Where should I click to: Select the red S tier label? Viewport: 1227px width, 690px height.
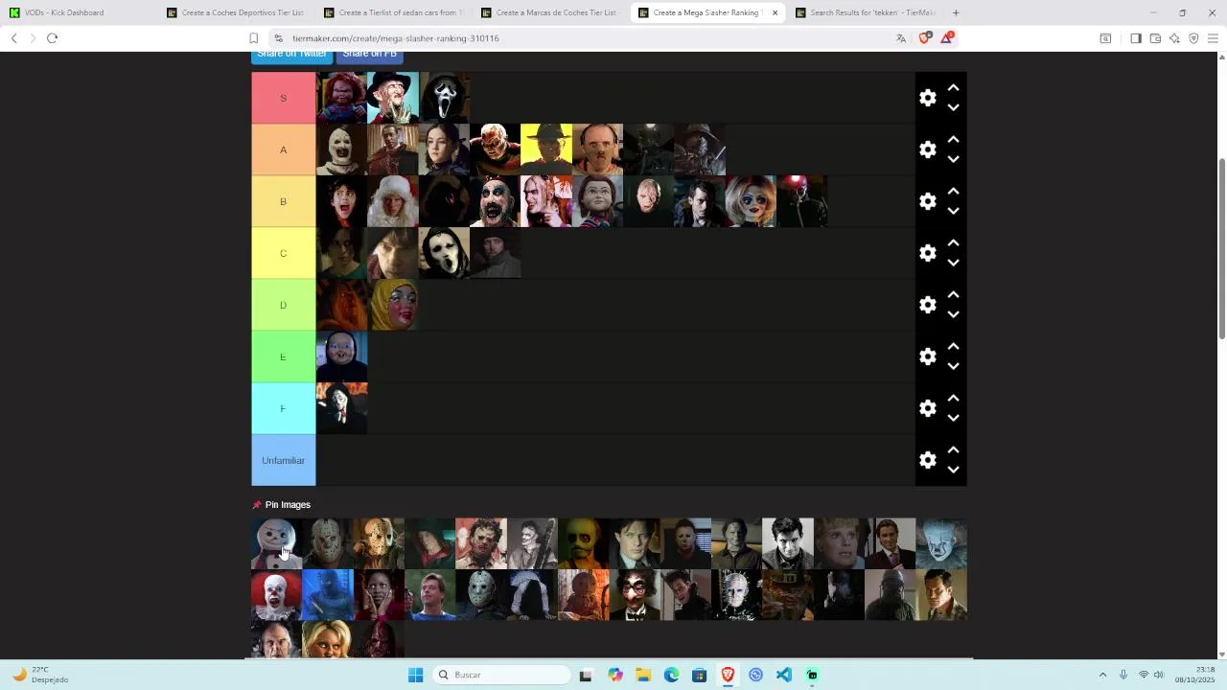tap(284, 98)
